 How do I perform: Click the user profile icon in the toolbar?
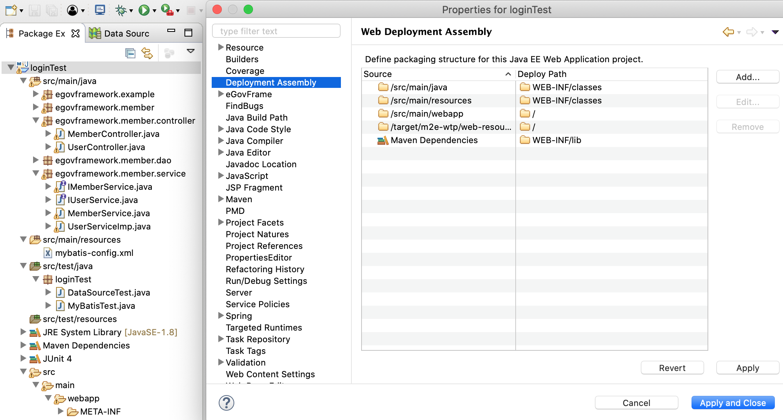pyautogui.click(x=73, y=10)
